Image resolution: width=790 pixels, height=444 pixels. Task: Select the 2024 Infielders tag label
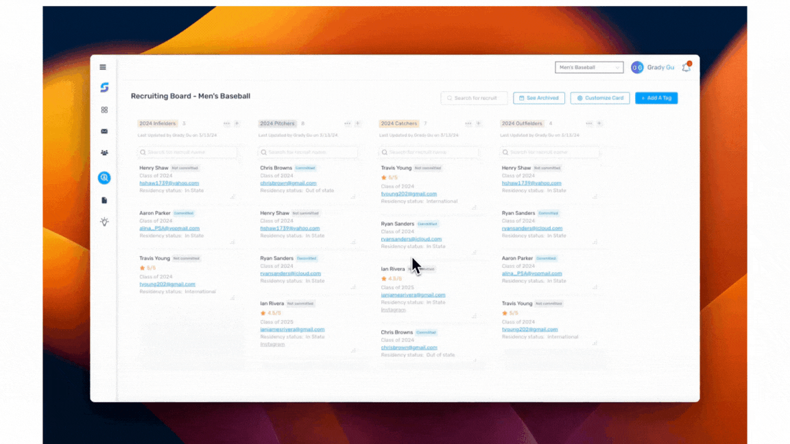click(x=158, y=123)
